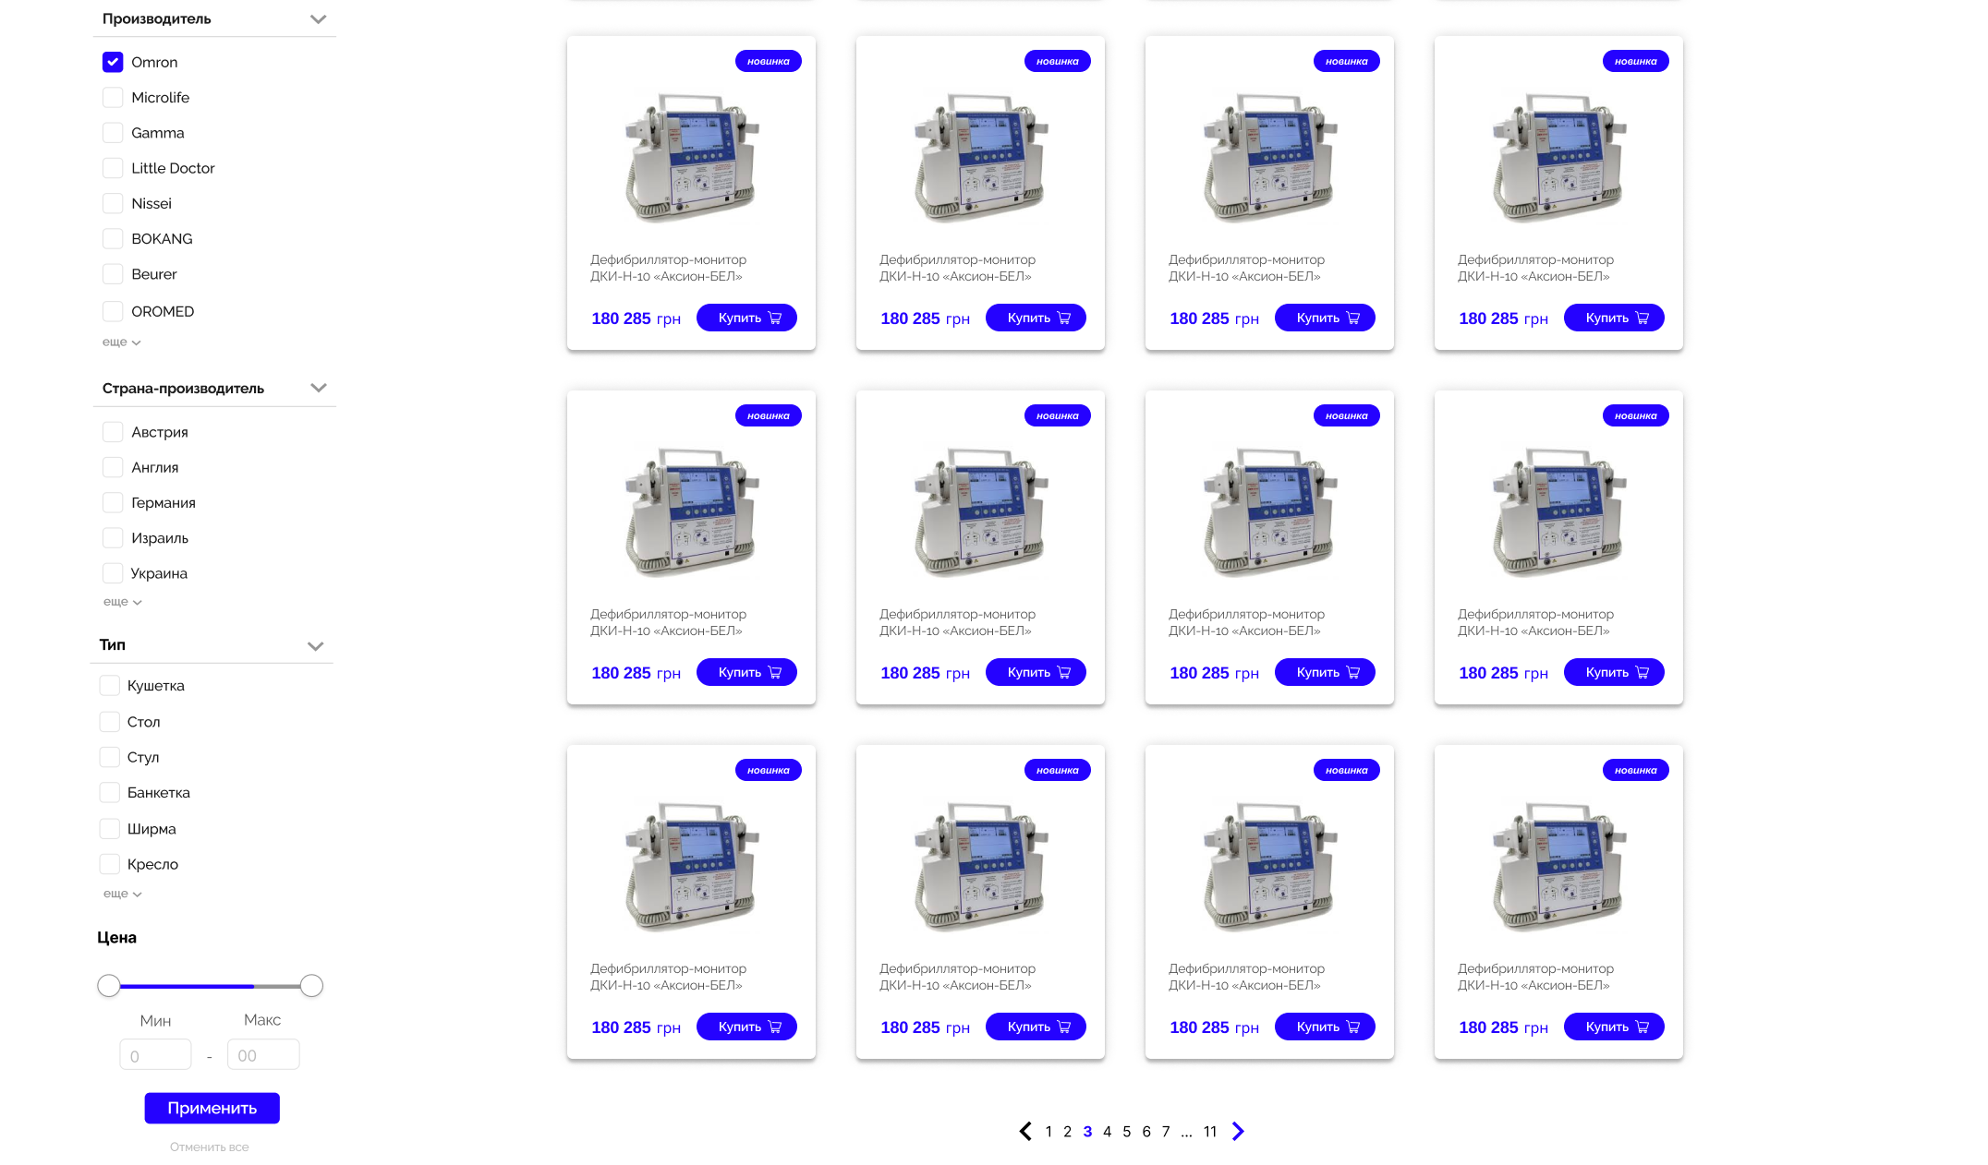Open page 2 of results
Image resolution: width=1988 pixels, height=1165 pixels.
[x=1067, y=1131]
